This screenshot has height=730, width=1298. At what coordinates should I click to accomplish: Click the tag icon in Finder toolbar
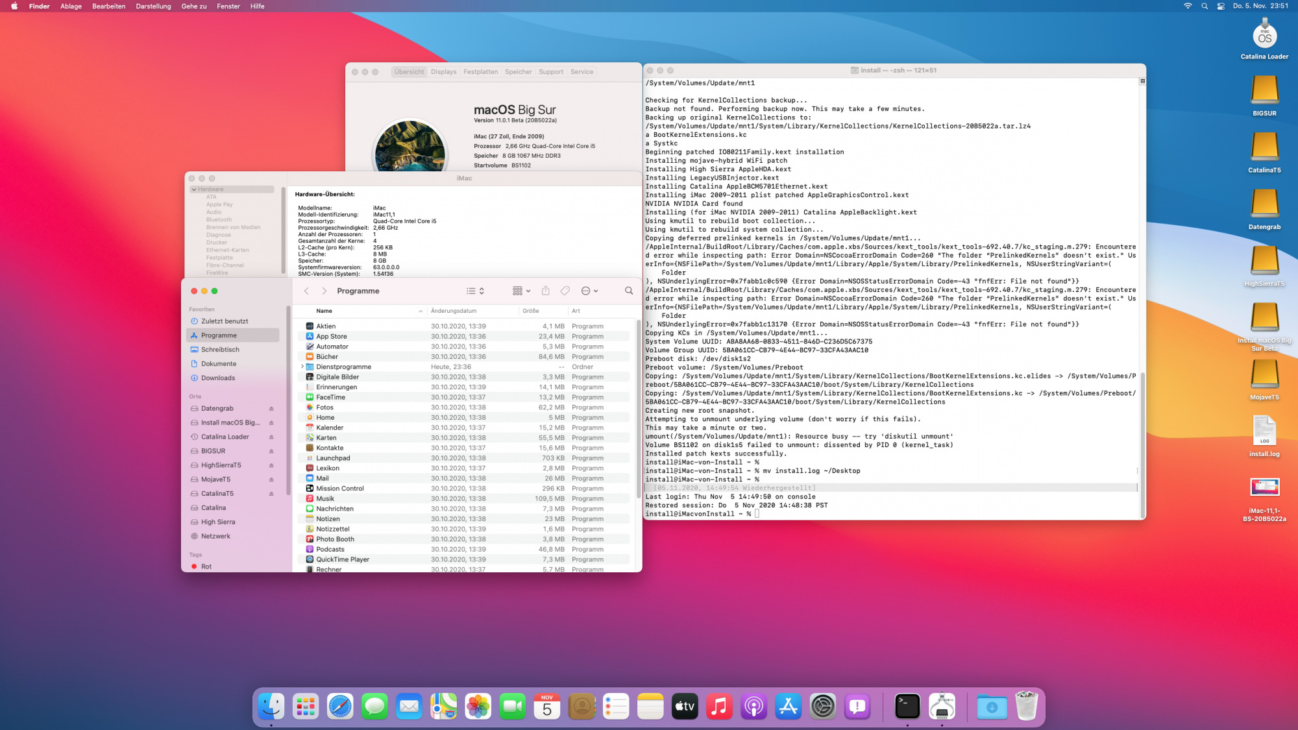[565, 291]
